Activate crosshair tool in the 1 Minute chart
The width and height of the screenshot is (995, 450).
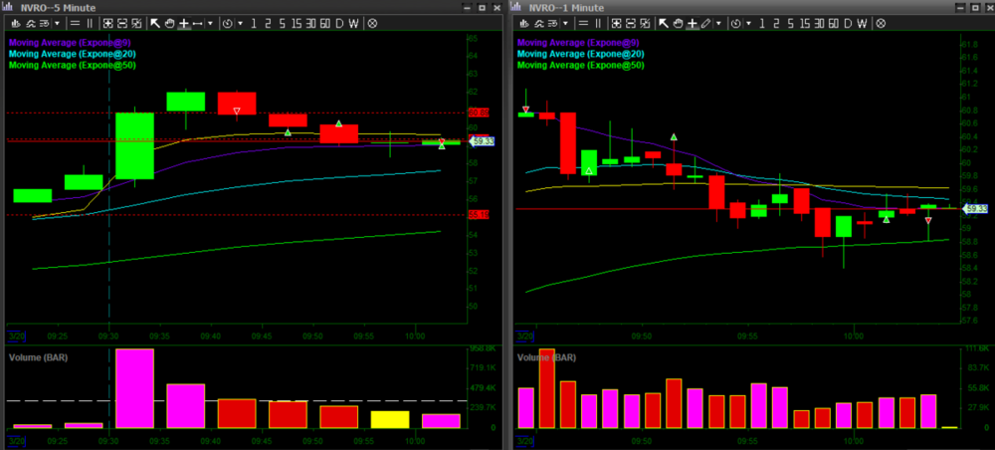(692, 22)
